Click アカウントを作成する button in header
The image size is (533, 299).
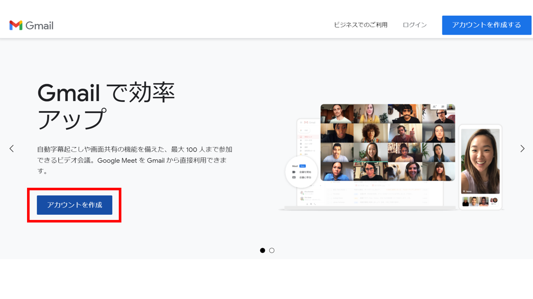tap(487, 25)
